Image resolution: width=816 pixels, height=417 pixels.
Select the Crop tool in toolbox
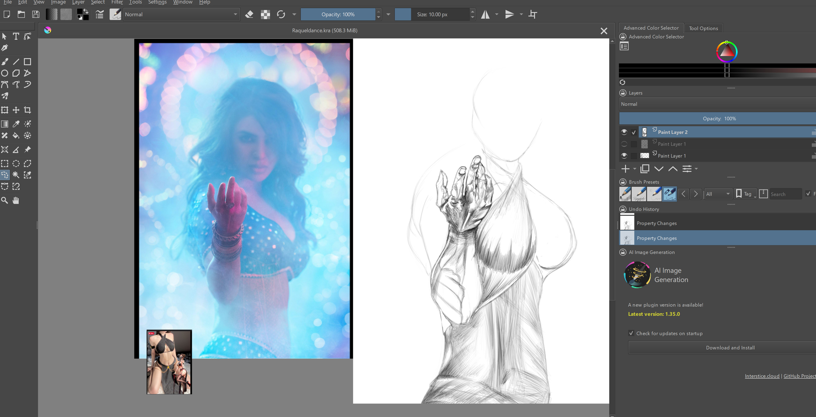[28, 110]
